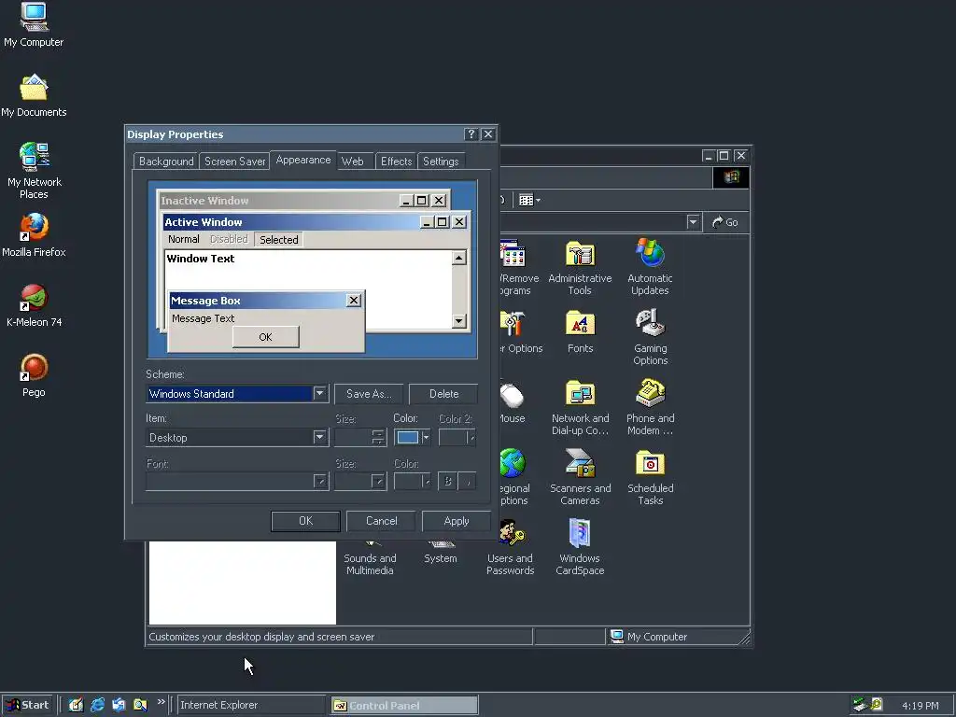Screen dimensions: 956x717
Task: Click Window Text in preview area
Action: (x=201, y=259)
